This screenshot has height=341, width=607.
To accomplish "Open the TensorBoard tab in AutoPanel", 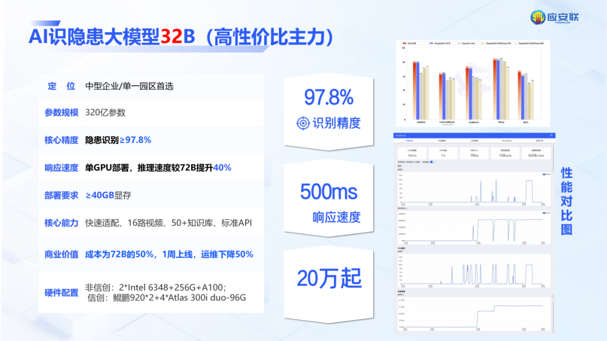I will [x=507, y=141].
